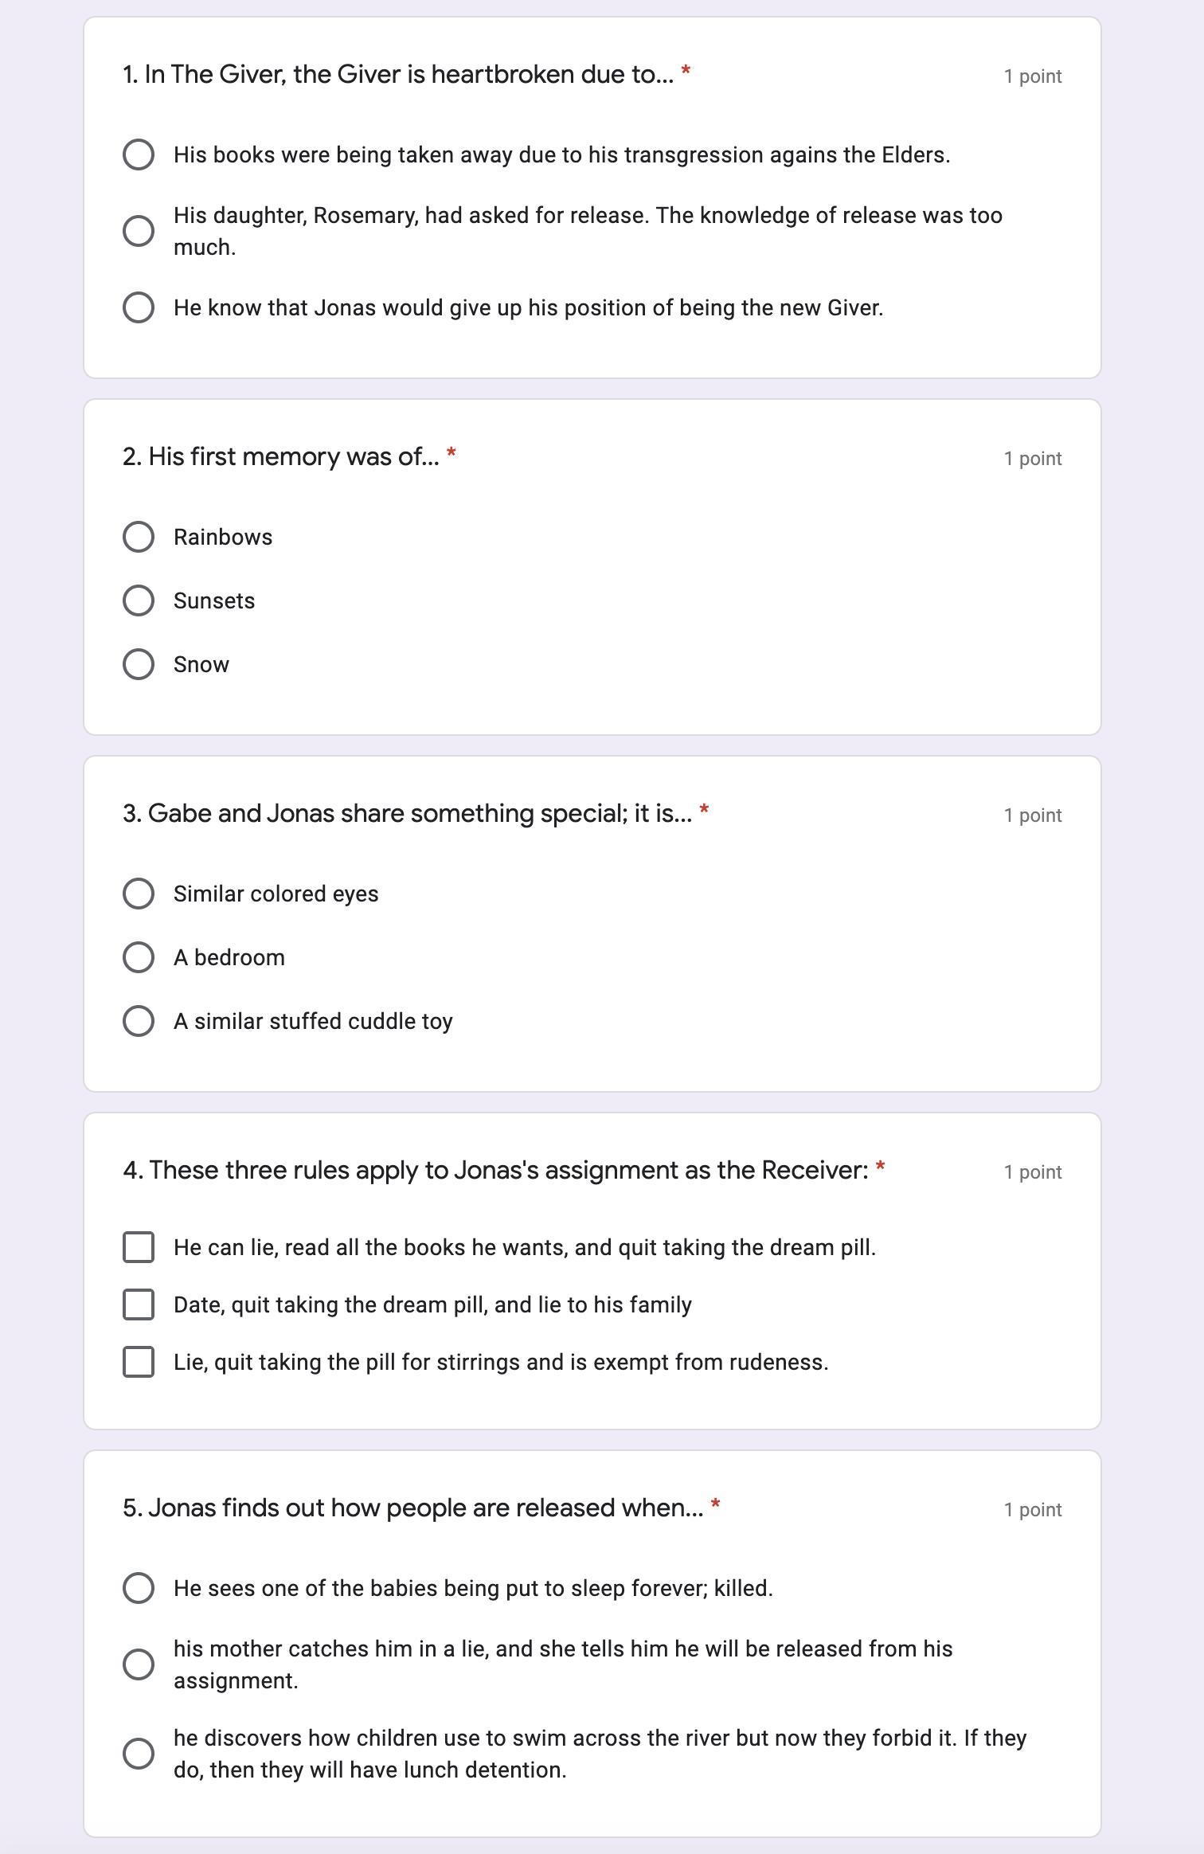This screenshot has height=1854, width=1204.
Task: Click the 'His first memory was of...' heading
Action: click(x=281, y=456)
